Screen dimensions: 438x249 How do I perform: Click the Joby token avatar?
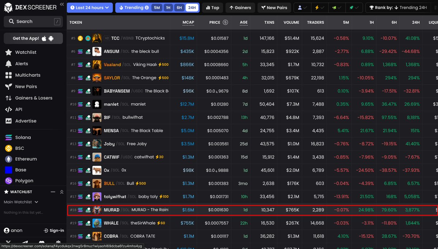coord(97,144)
